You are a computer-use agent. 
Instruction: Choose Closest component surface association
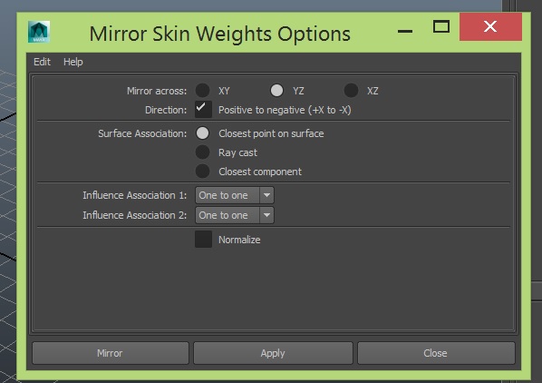coord(202,172)
